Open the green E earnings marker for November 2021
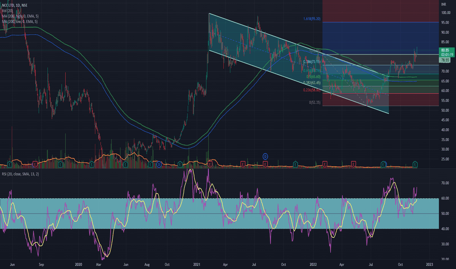The height and width of the screenshot is (269, 456). coord(296,164)
